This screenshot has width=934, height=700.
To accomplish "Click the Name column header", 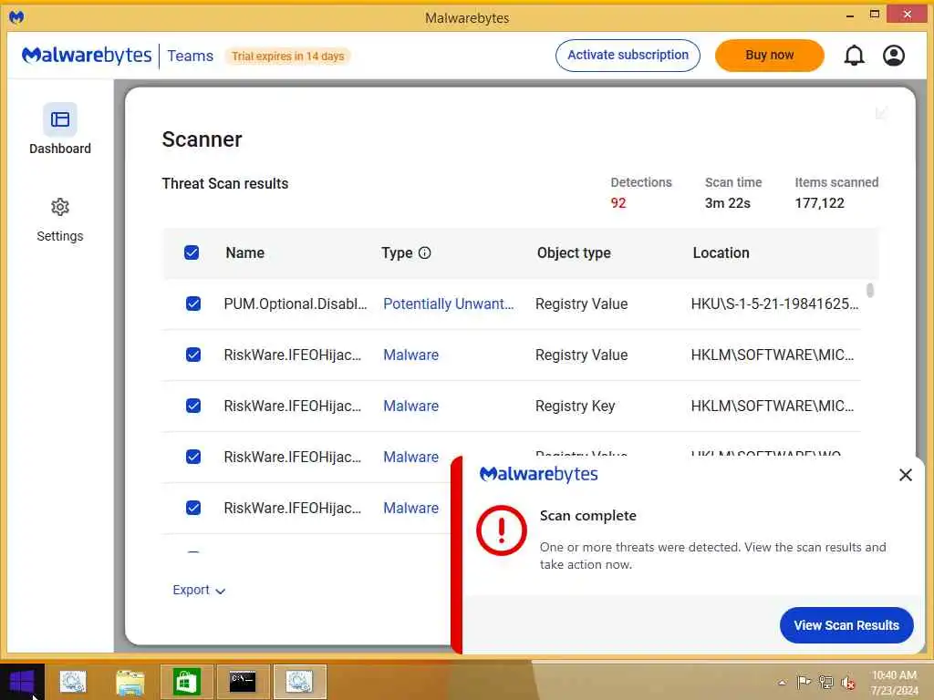I will point(244,253).
